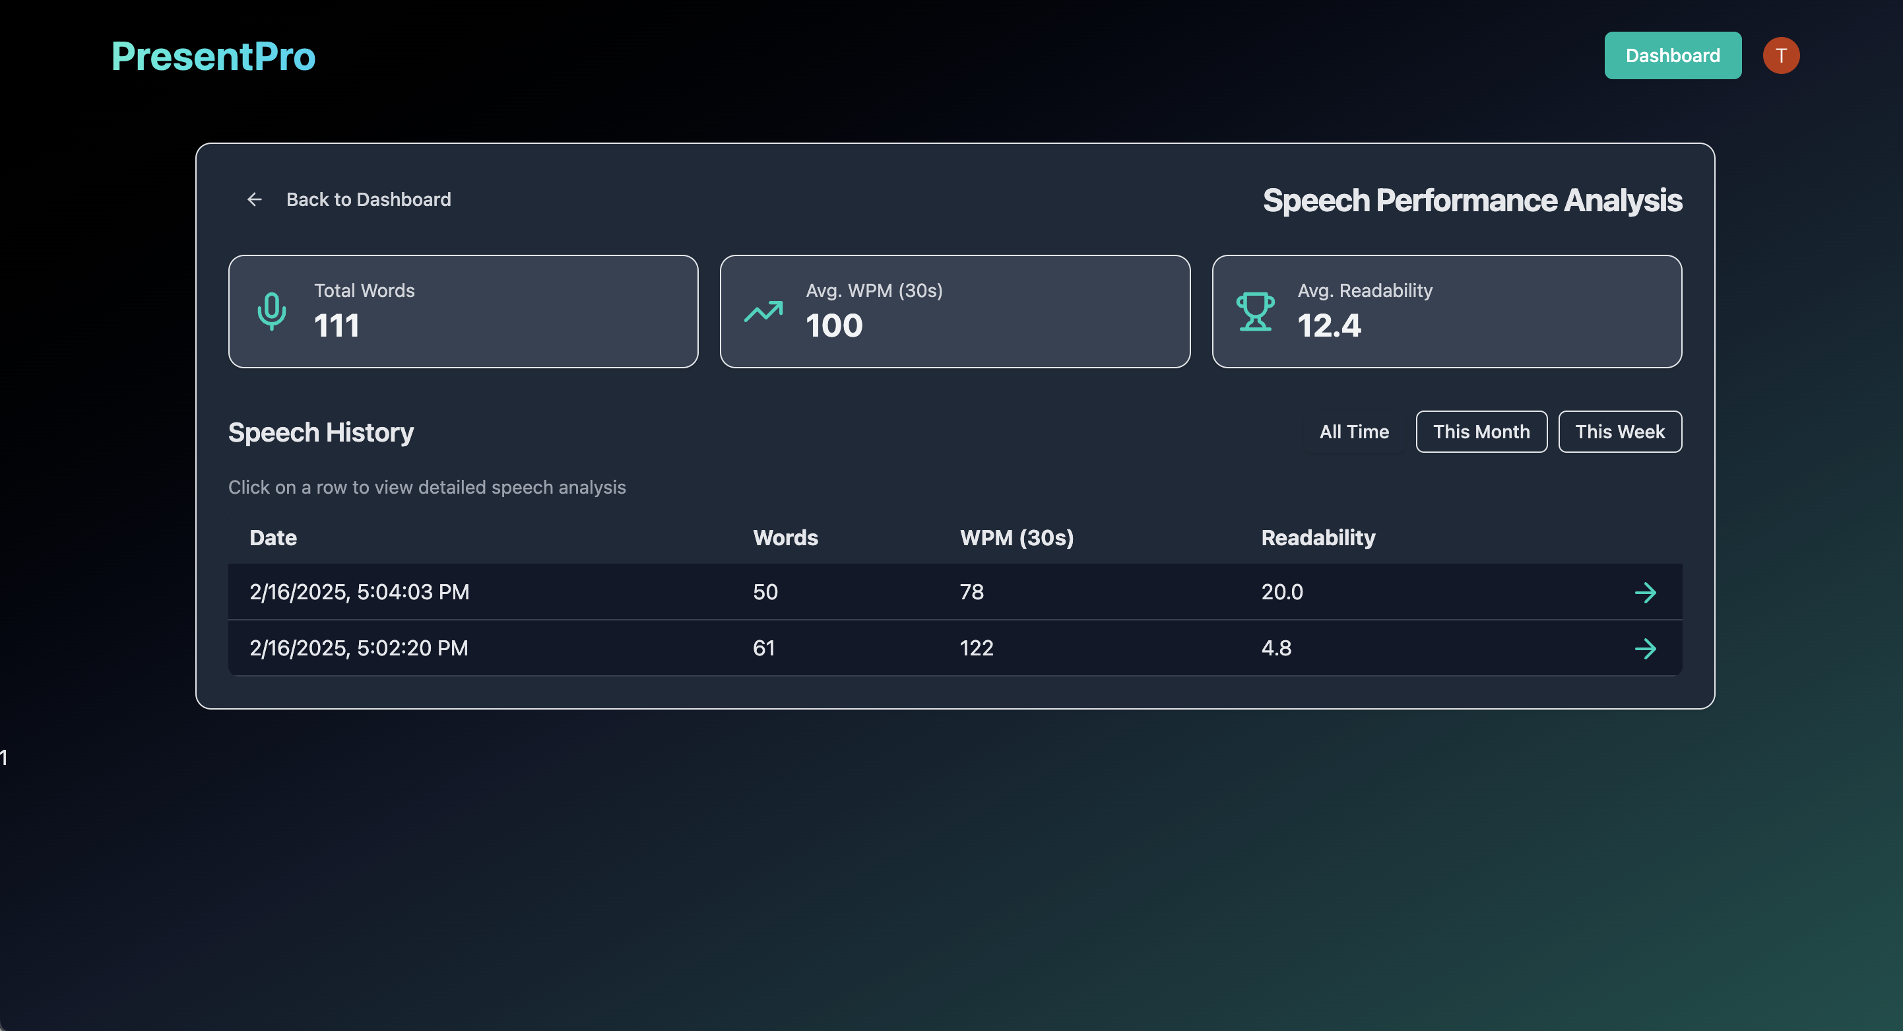The width and height of the screenshot is (1903, 1031).
Task: Click the Words column header
Action: click(785, 537)
